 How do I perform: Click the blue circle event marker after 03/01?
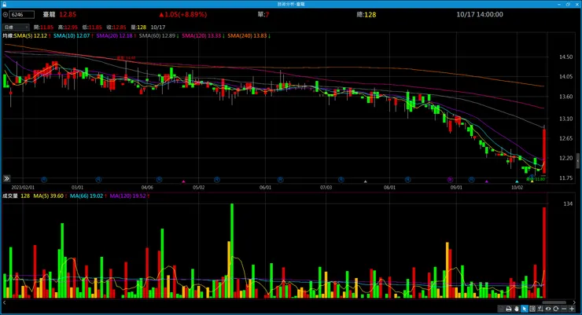[x=98, y=180]
